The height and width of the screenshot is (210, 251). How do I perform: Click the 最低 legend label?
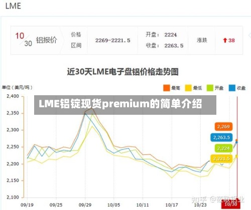click(197, 88)
